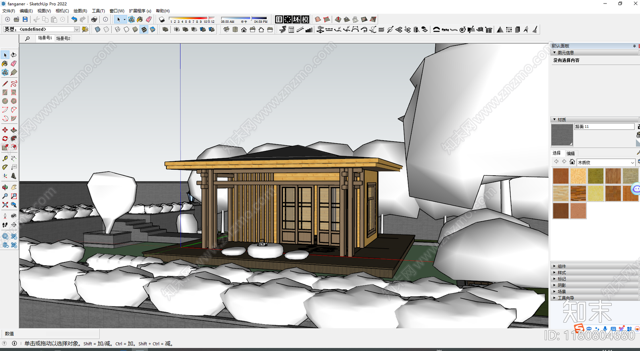Switch to scene tab 场景号2
640x351 pixels.
click(x=63, y=38)
